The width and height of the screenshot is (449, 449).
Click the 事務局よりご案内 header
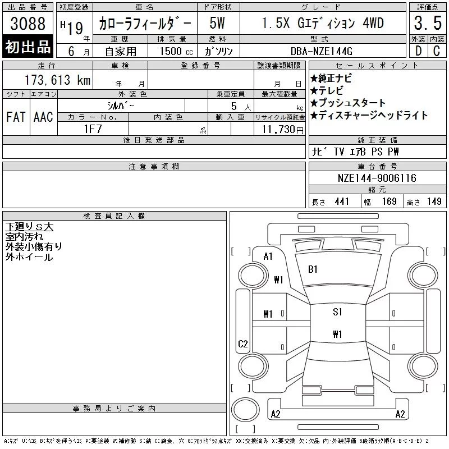tap(114, 409)
